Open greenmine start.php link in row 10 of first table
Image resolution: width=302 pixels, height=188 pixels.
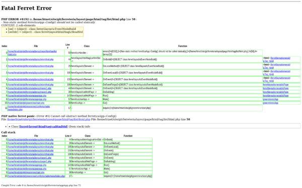(26, 103)
